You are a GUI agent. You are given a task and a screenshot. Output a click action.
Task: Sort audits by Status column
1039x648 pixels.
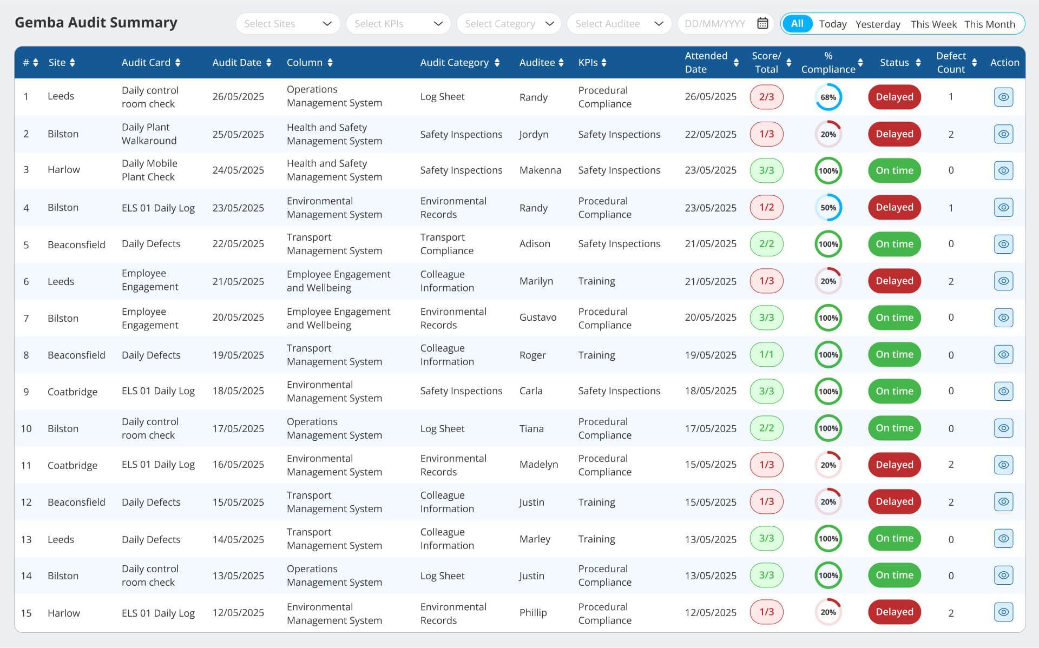(918, 62)
